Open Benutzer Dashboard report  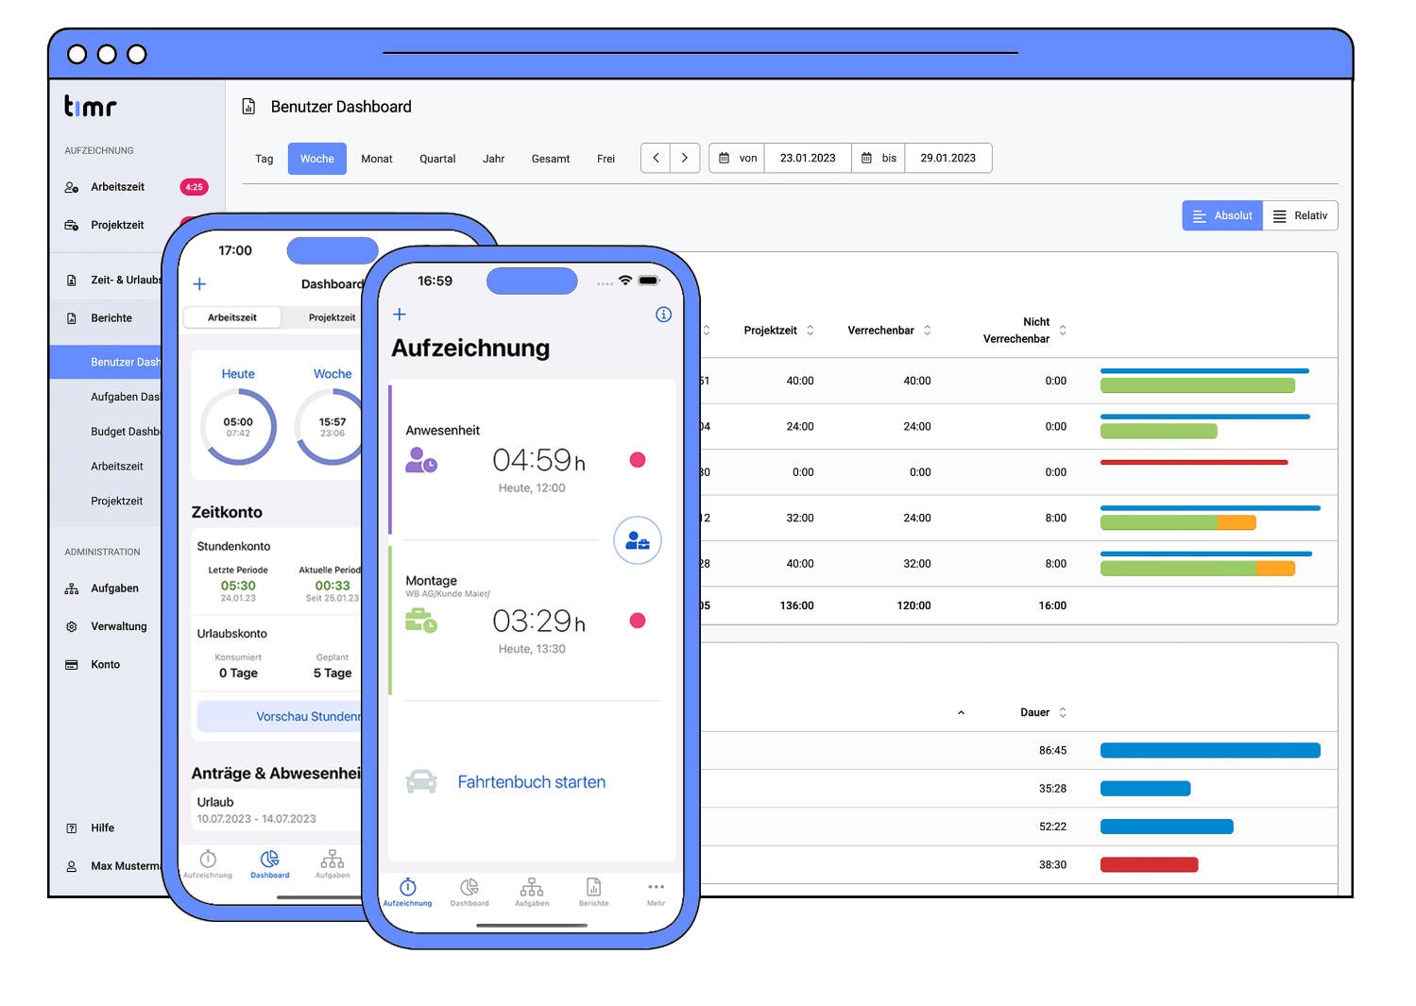(107, 362)
